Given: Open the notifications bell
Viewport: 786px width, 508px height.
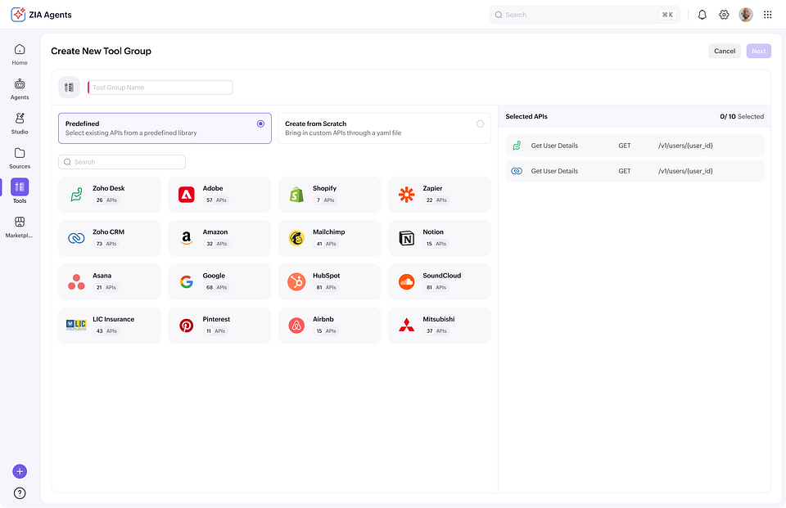Looking at the screenshot, I should tap(702, 15).
